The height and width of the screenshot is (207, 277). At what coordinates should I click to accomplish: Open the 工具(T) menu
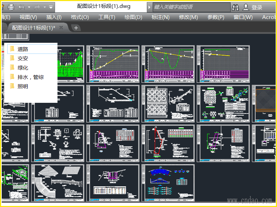click(107, 17)
